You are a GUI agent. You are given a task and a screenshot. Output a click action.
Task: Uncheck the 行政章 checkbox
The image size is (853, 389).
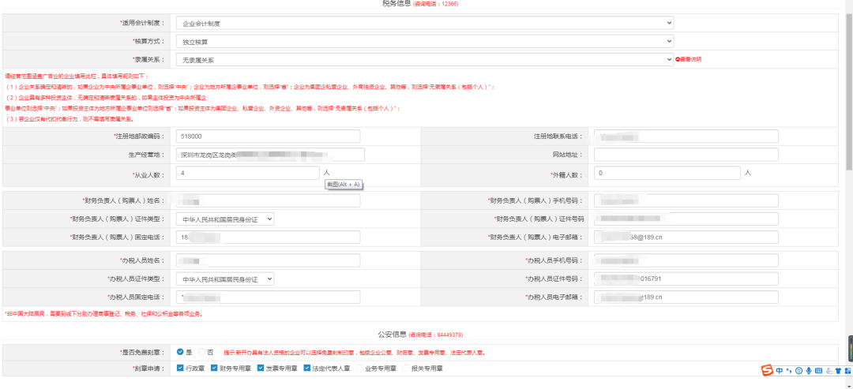click(181, 368)
